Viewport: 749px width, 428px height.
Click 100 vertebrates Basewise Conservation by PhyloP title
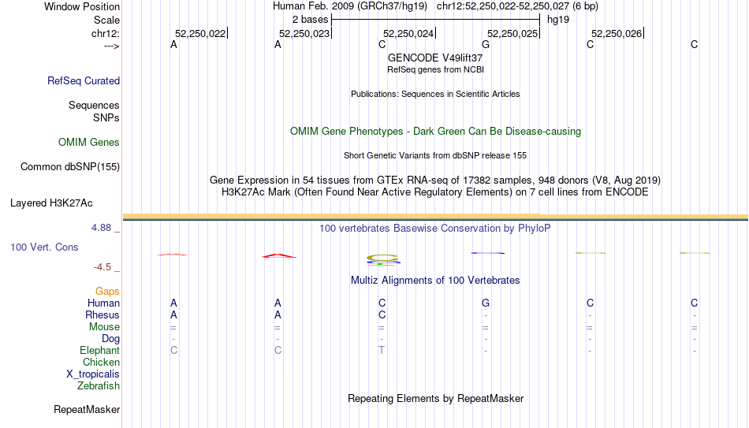coord(435,229)
